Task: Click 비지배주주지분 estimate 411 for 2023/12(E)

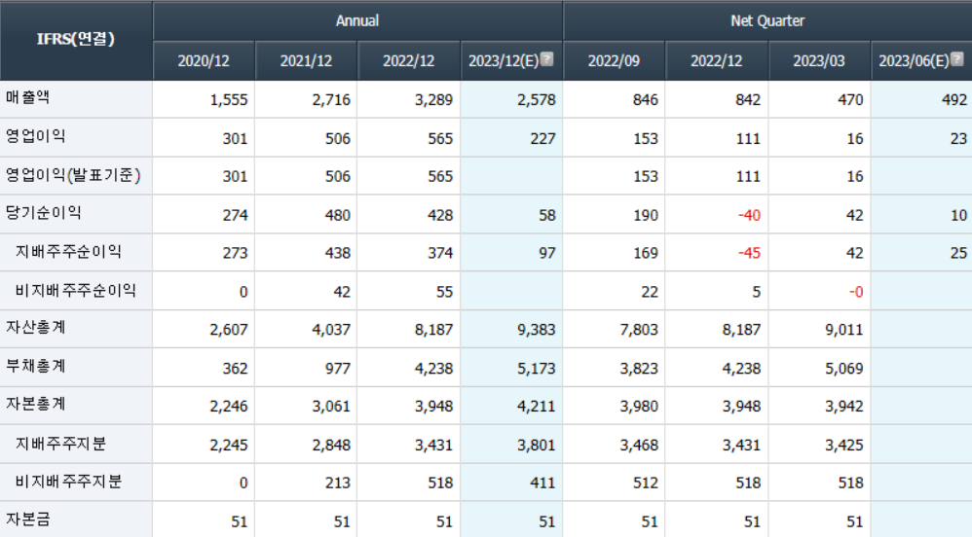Action: tap(542, 483)
